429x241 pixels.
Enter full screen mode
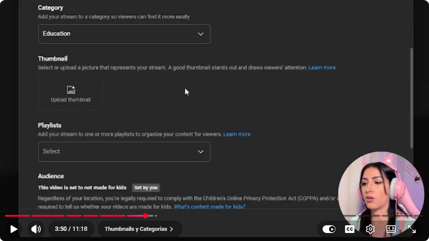coord(412,229)
